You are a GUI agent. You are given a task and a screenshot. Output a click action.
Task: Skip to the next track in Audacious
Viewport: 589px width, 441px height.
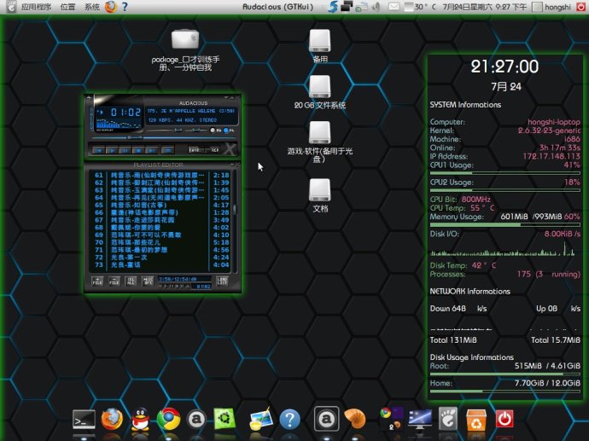(x=152, y=150)
